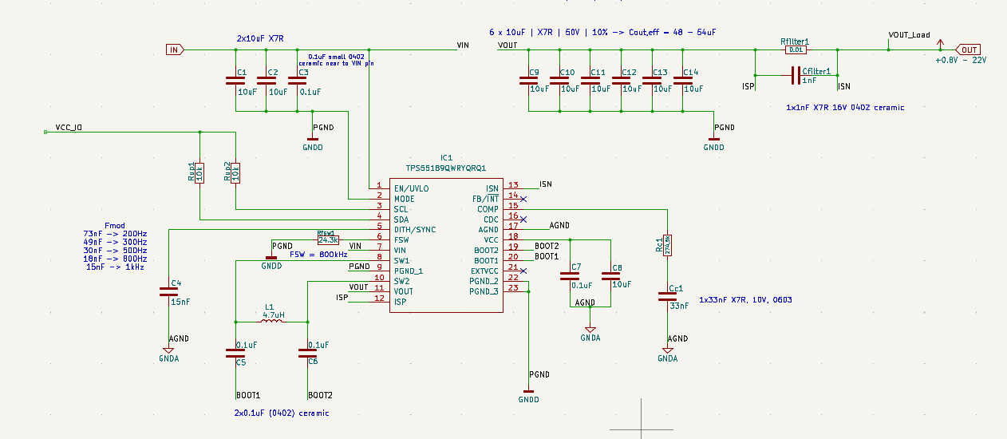Select the Rc1 compensation resistor
This screenshot has width=1007, height=439.
668,245
